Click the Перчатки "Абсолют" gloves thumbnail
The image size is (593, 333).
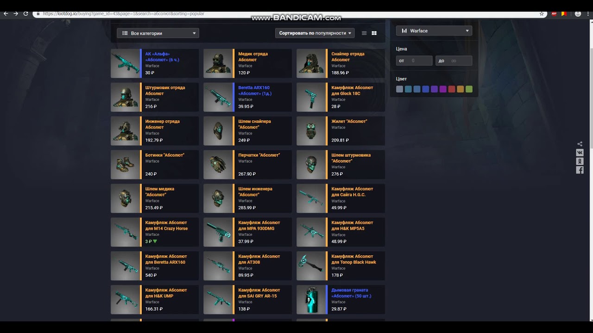tap(218, 165)
